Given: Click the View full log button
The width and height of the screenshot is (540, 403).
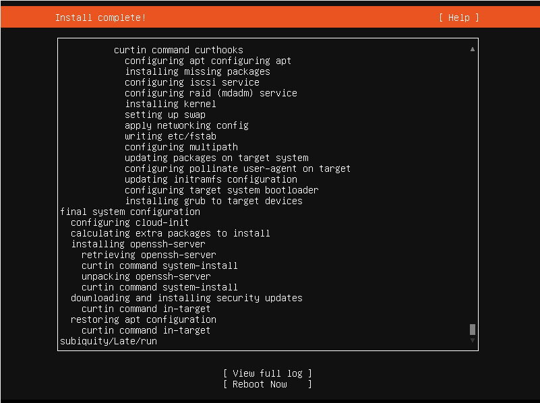Looking at the screenshot, I should [268, 373].
